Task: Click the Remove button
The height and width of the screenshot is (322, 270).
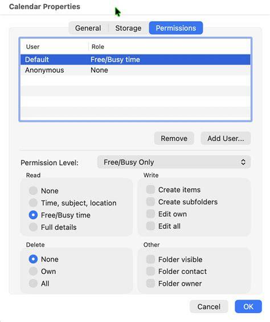Action: [x=174, y=138]
